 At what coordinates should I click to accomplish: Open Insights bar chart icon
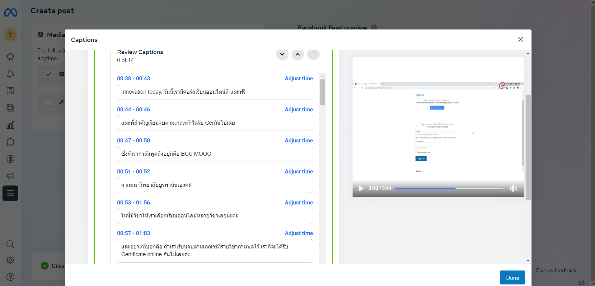tap(10, 125)
